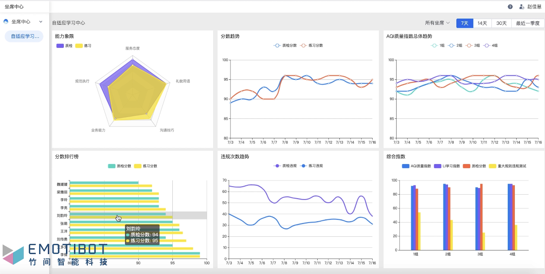Click the 3组 legend marker in AQI chart
545x274 pixels.
click(470, 45)
